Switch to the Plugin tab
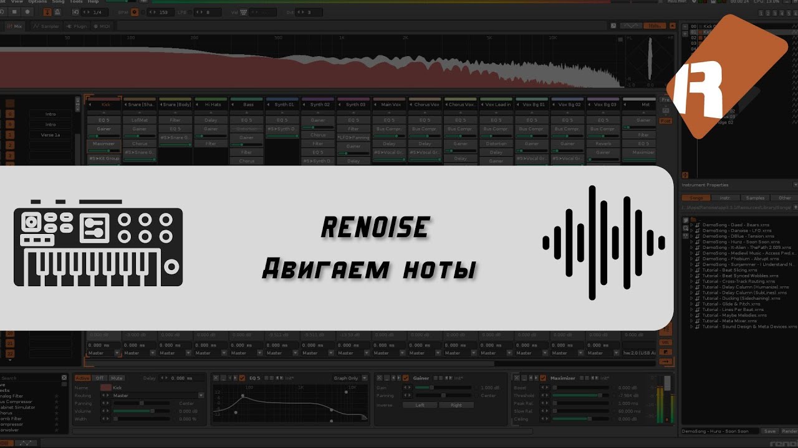 pos(77,26)
